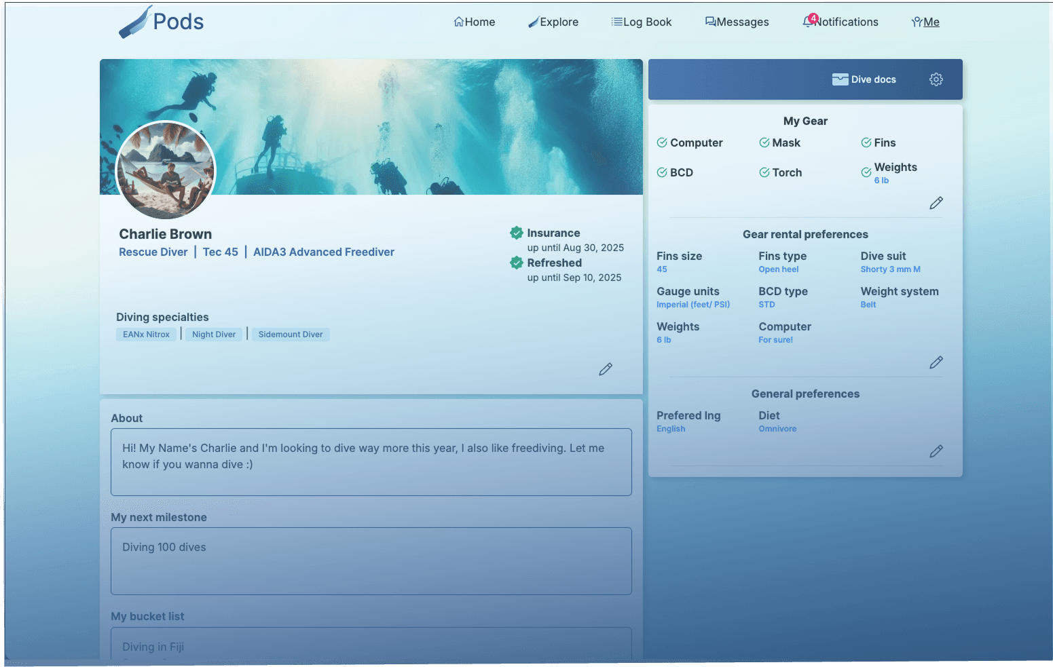
Task: Click the My next milestone text field
Action: coord(371,561)
